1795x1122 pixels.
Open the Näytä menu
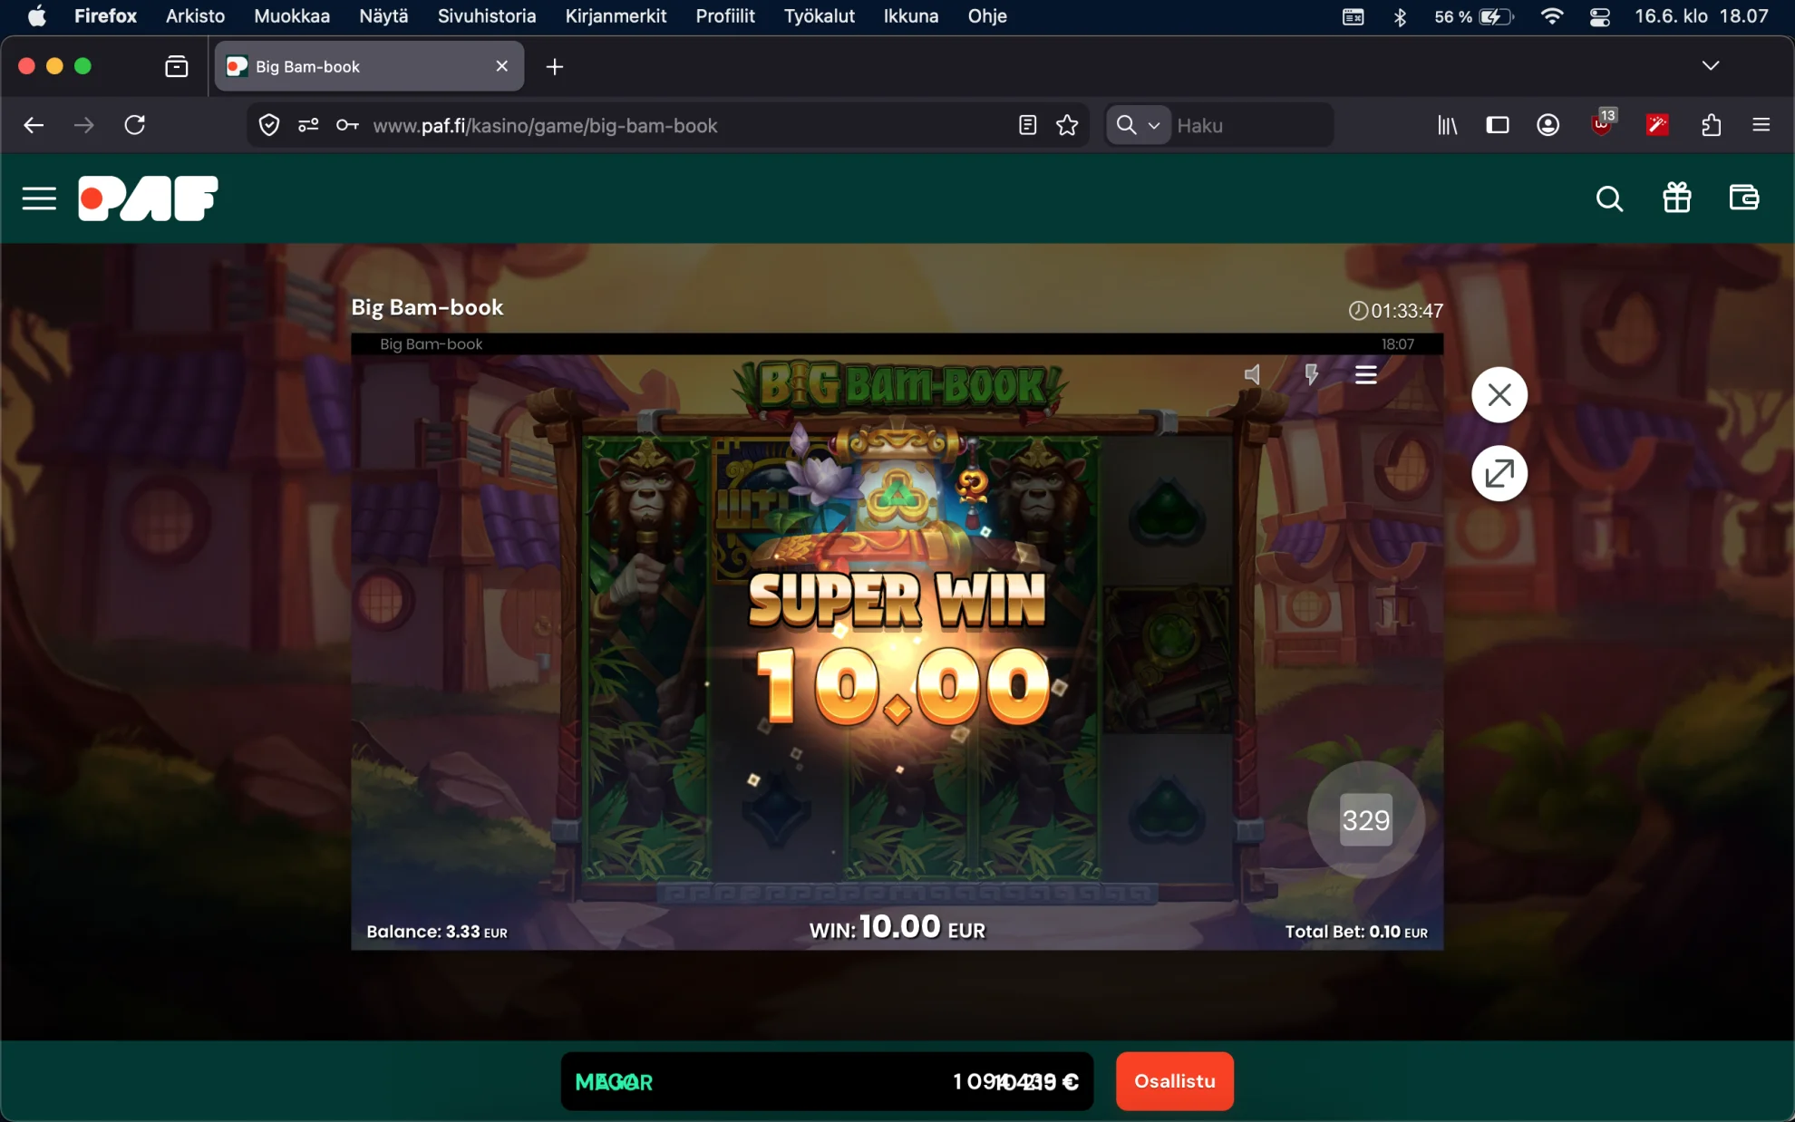pyautogui.click(x=383, y=16)
